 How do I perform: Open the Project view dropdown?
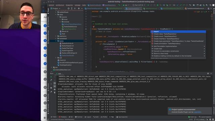pyautogui.click(x=55, y=8)
